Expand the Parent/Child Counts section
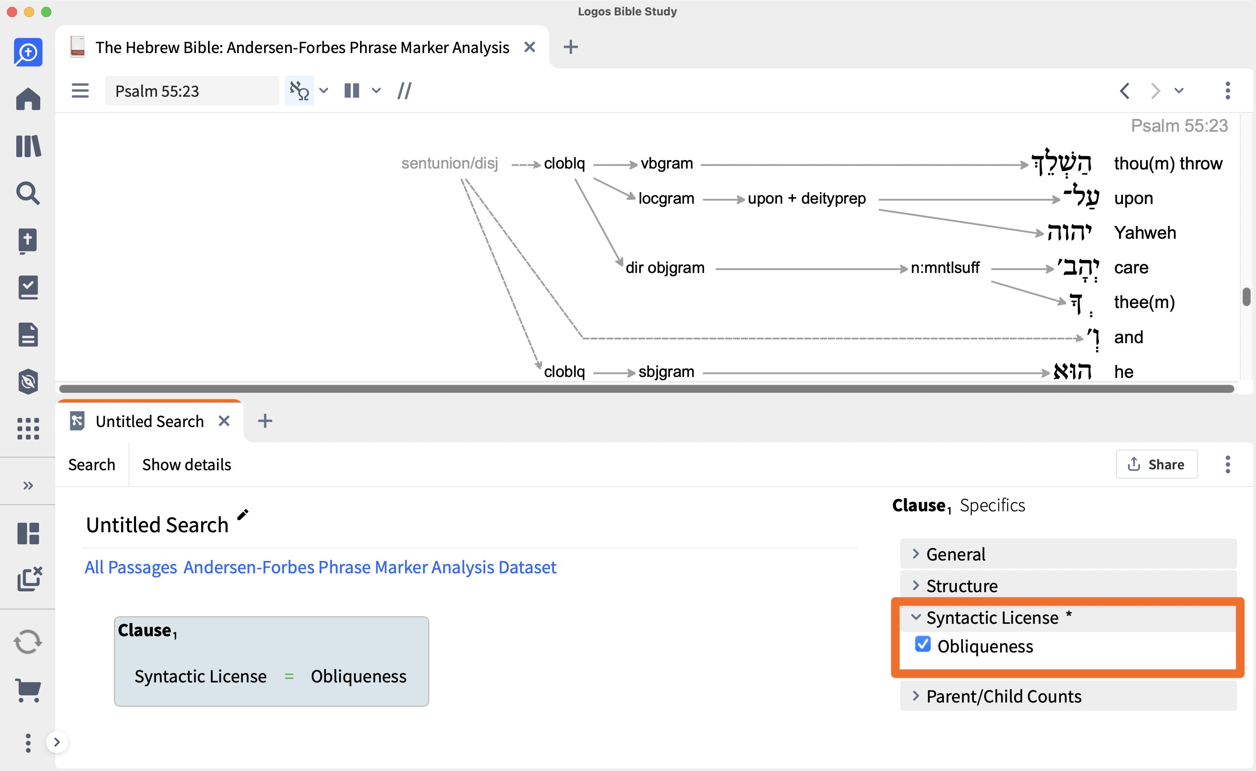 pyautogui.click(x=1068, y=696)
